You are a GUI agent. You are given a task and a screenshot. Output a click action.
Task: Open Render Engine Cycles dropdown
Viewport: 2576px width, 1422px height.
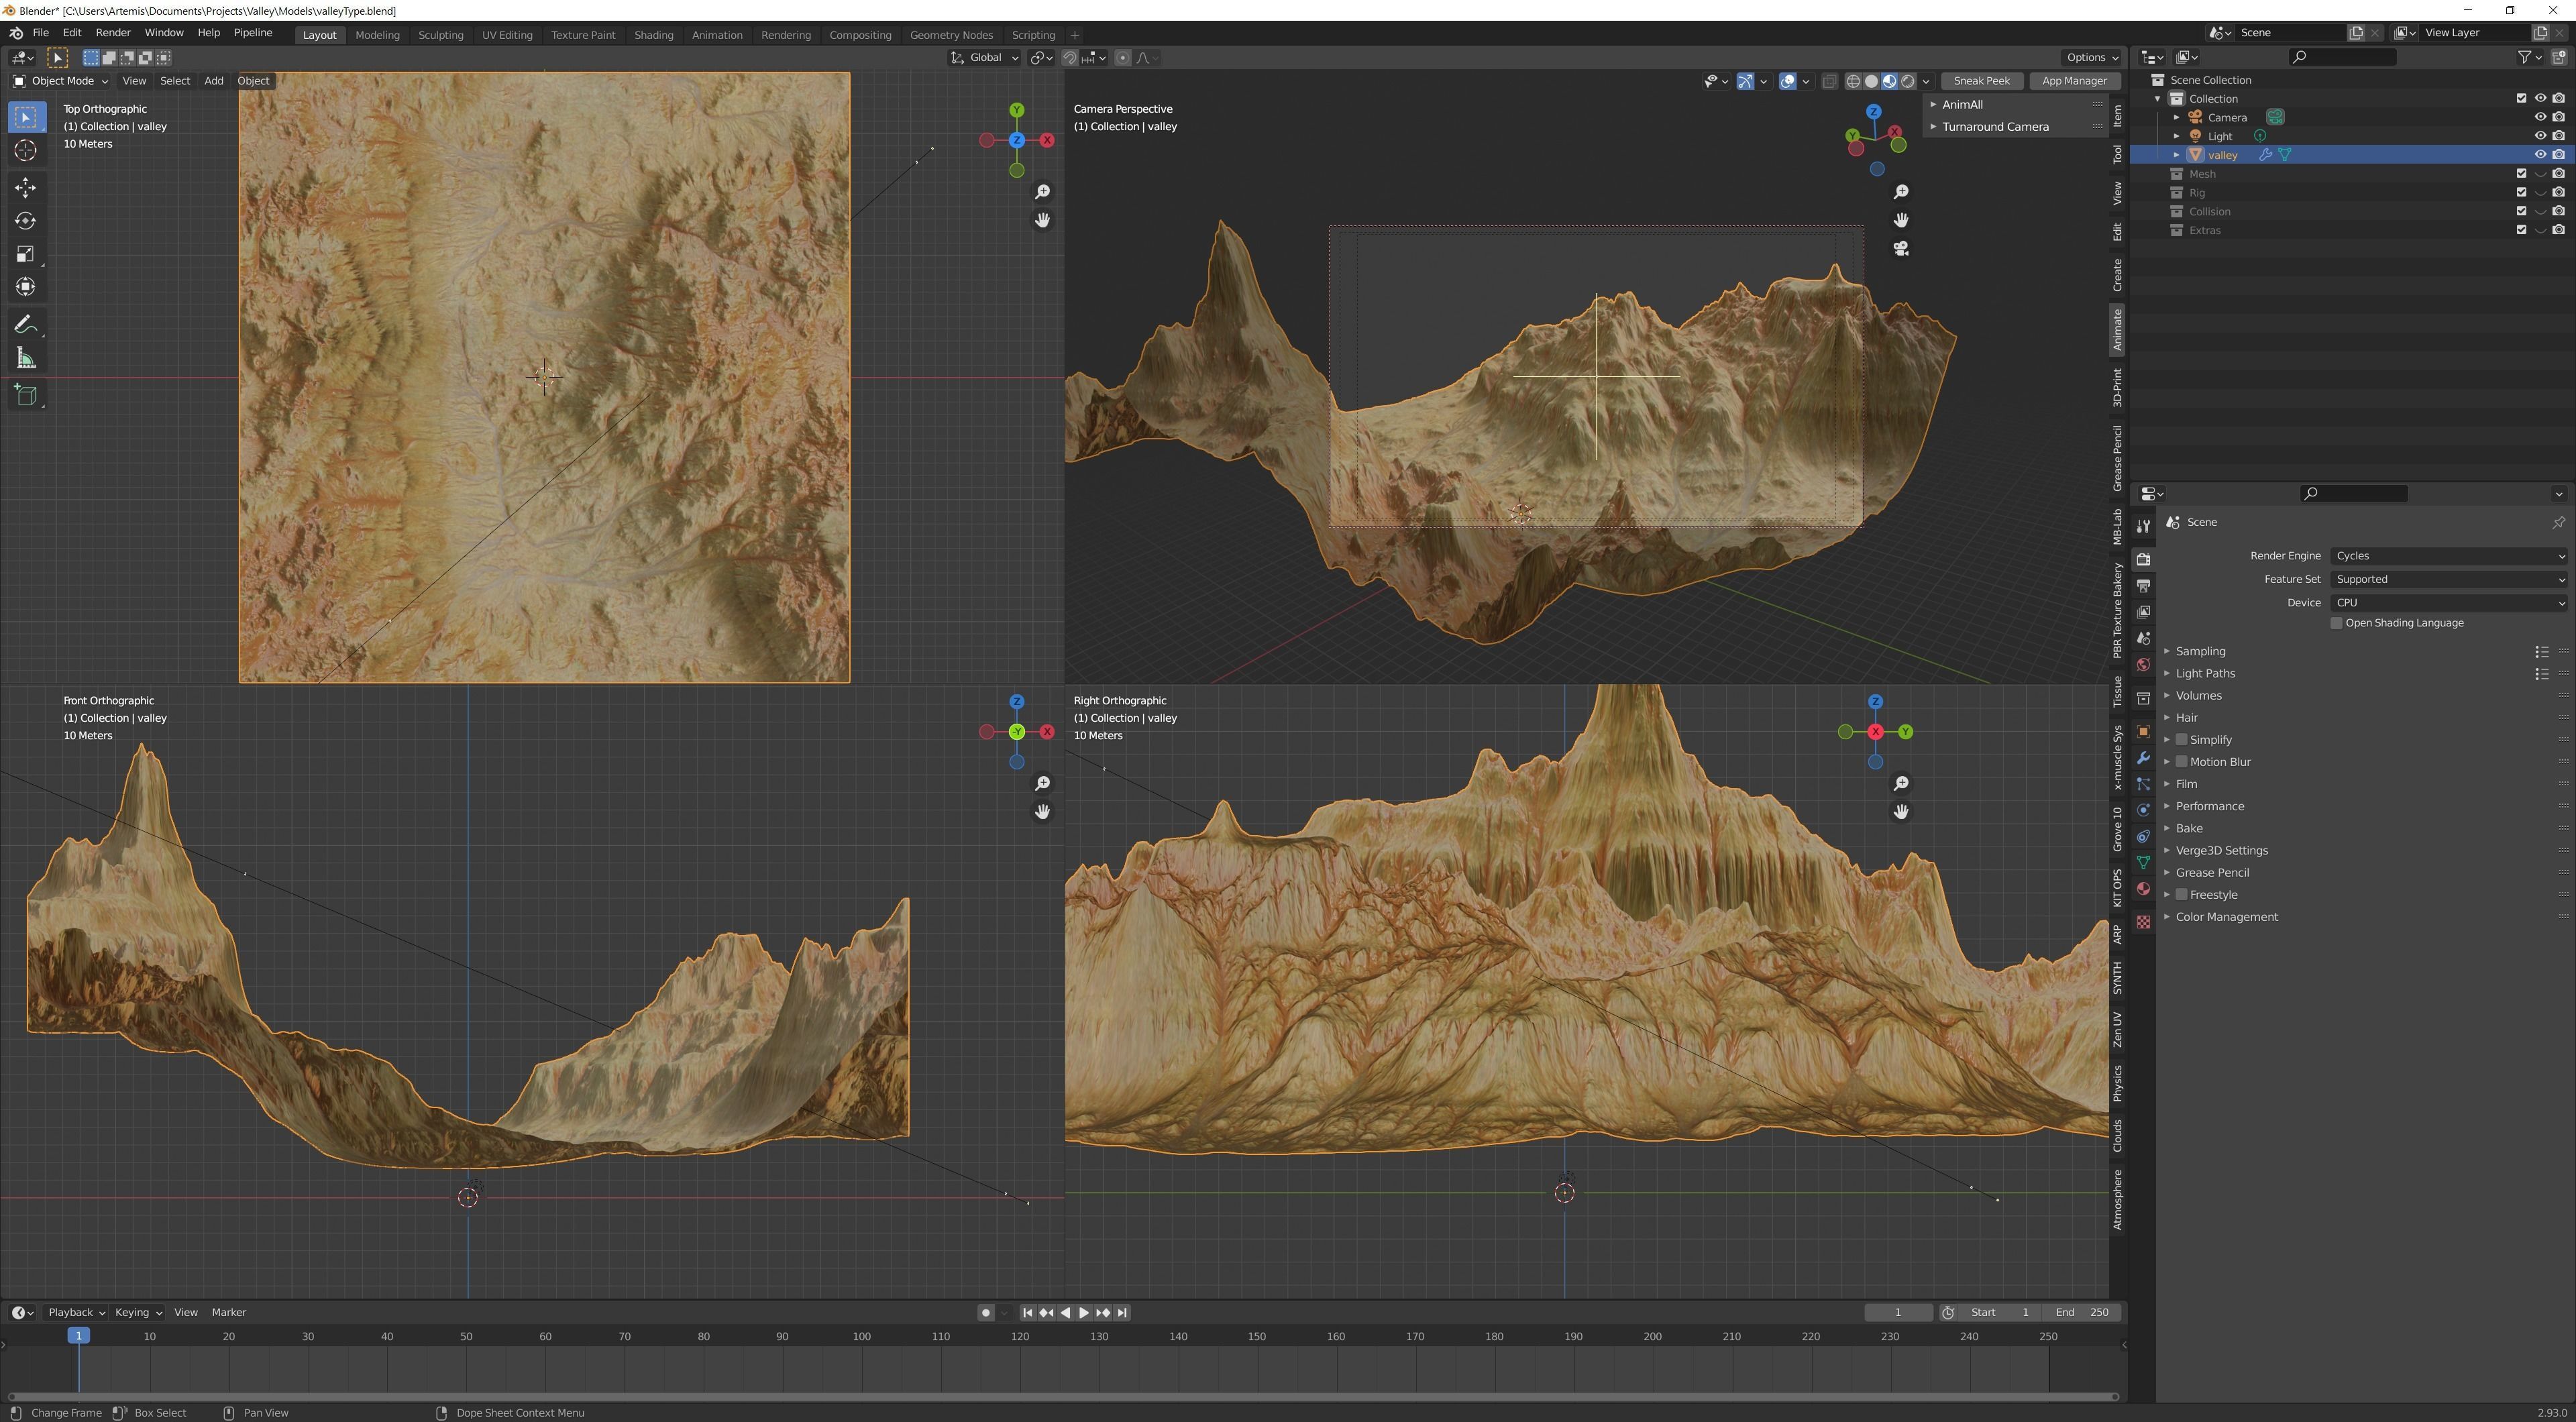[x=2449, y=556]
